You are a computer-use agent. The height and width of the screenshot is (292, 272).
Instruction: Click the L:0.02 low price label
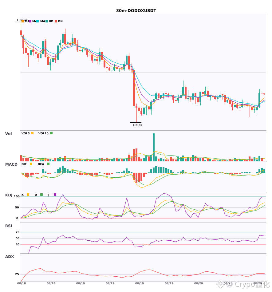tap(138, 125)
